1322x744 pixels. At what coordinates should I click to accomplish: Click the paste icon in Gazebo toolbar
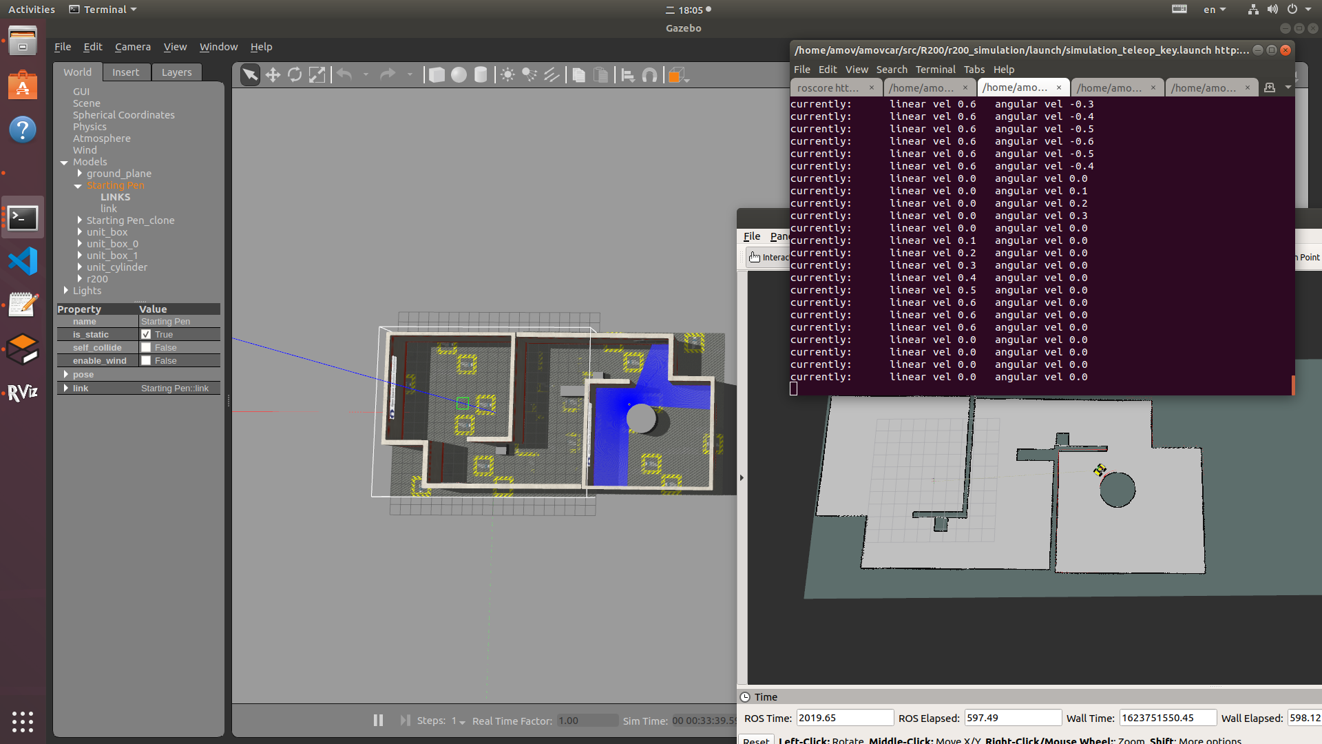[601, 74]
